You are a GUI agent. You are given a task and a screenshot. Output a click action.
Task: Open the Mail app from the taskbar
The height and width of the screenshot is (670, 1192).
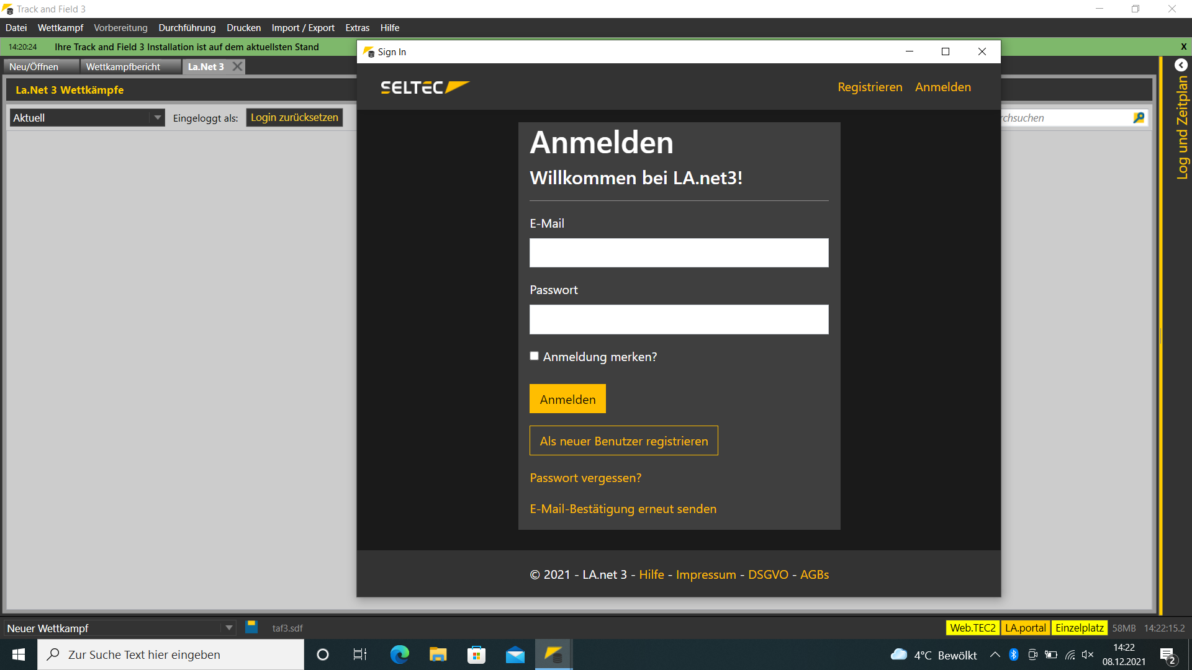pos(515,654)
